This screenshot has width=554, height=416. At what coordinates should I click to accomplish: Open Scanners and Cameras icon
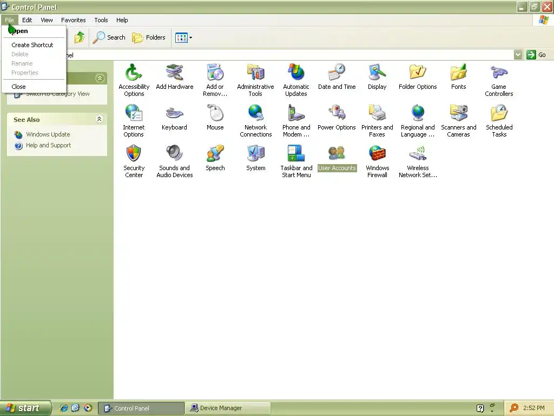pyautogui.click(x=458, y=113)
